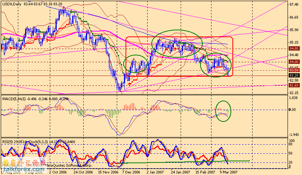Click the 15 Nov 2006 date label
Viewport: 302px width, 175px height.
pos(108,172)
